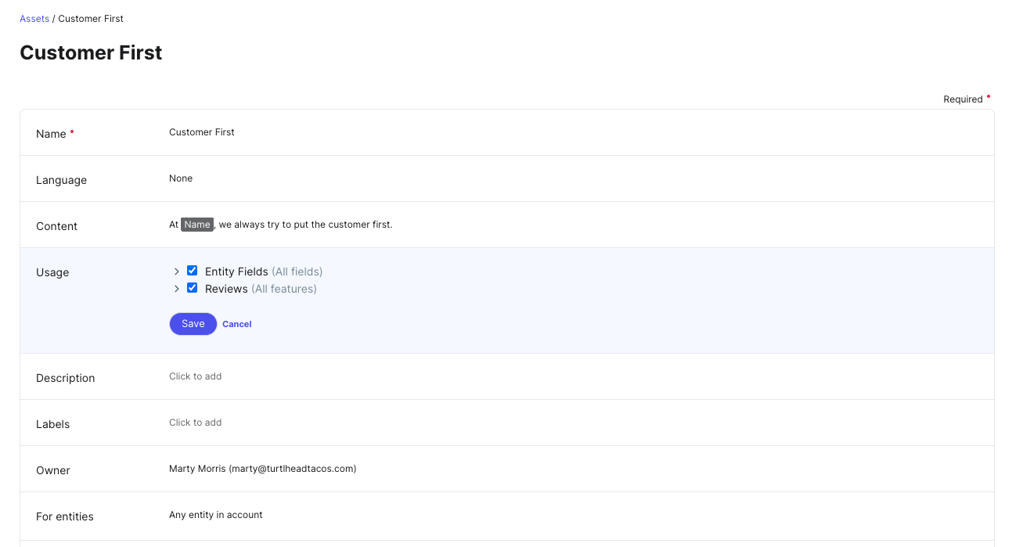
Task: Uncheck the Reviews checkbox
Action: click(x=192, y=288)
